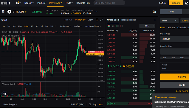Screen dimensions: 189x108
Task: Set quantity slider to 50%
Action: (x=182, y=58)
